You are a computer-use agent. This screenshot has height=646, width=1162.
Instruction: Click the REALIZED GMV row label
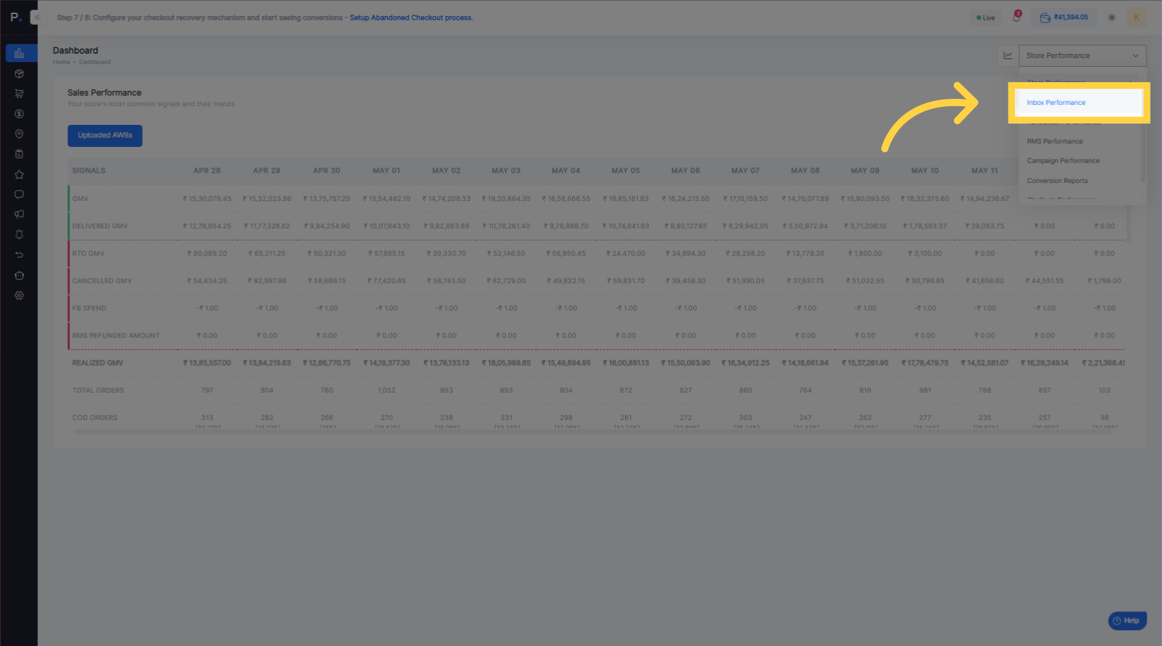tap(98, 363)
